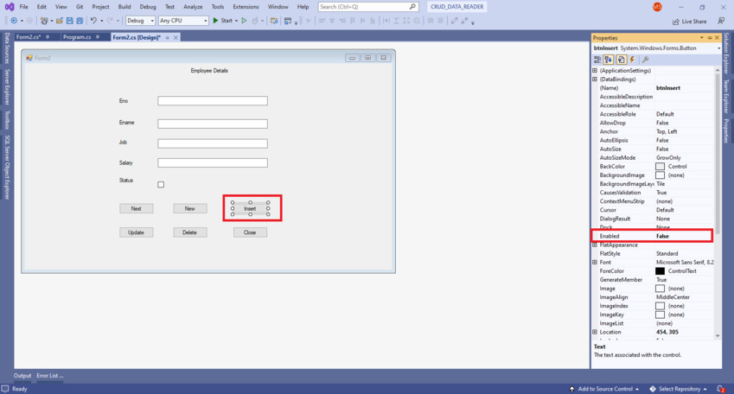
Task: Switch Properties to Categorized view icon
Action: (x=597, y=60)
